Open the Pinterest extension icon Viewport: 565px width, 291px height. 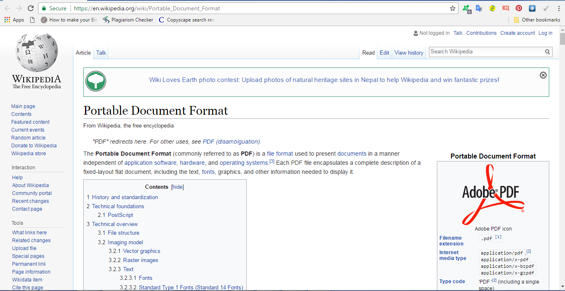519,8
